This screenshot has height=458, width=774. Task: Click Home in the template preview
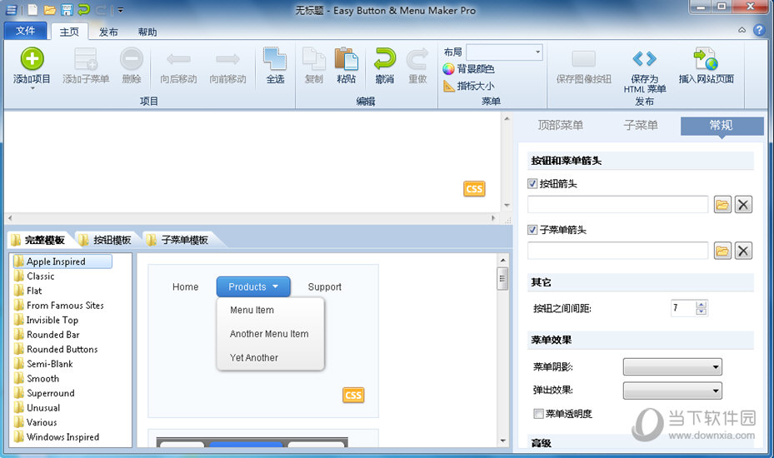coord(185,286)
